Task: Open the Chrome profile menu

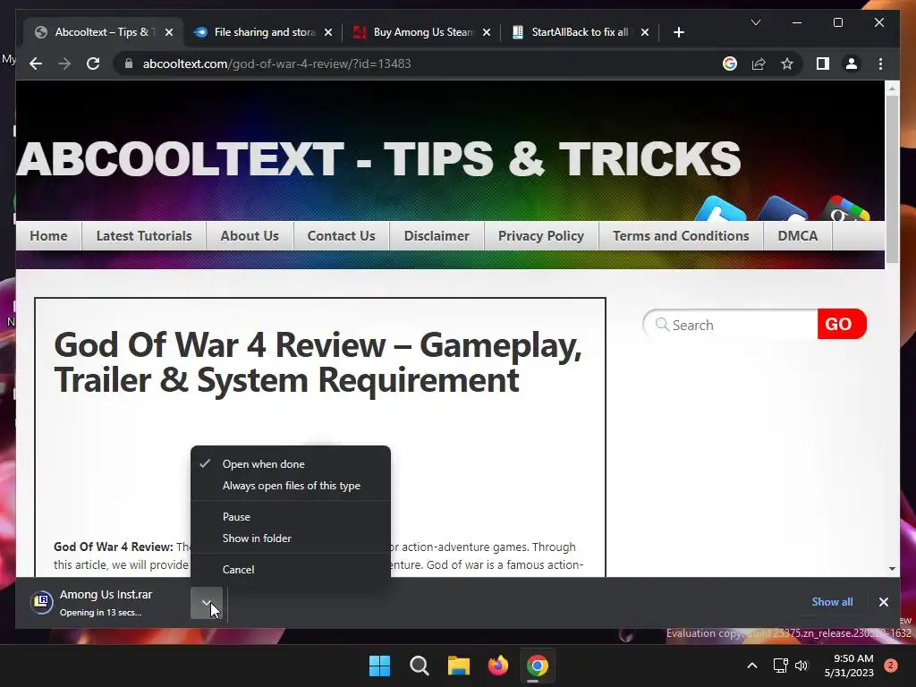Action: [852, 64]
